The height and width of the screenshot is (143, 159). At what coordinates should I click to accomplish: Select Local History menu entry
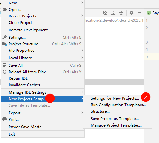43,58
